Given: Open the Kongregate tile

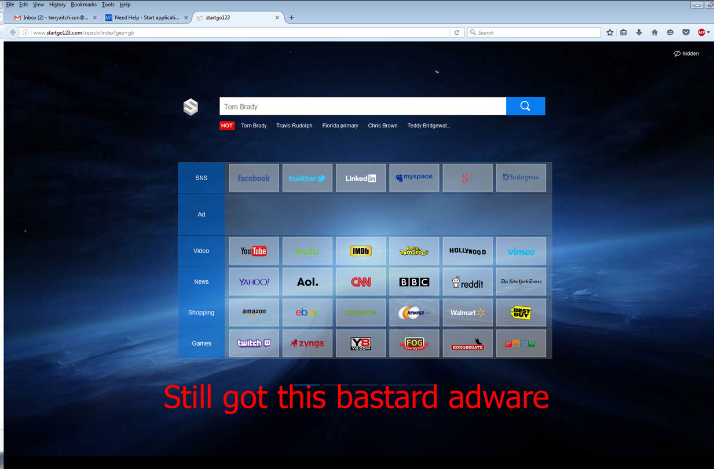Looking at the screenshot, I should click(467, 343).
